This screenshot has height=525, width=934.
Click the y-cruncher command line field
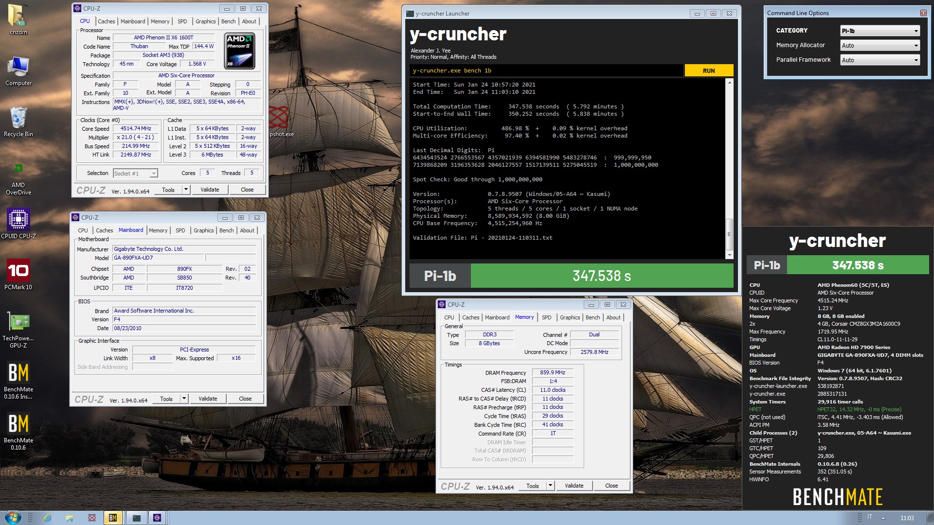(x=546, y=70)
